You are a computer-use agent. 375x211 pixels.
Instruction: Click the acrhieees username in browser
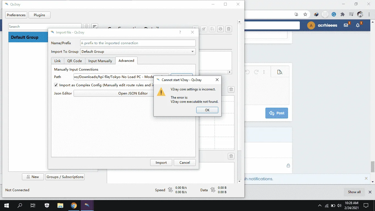point(328,25)
